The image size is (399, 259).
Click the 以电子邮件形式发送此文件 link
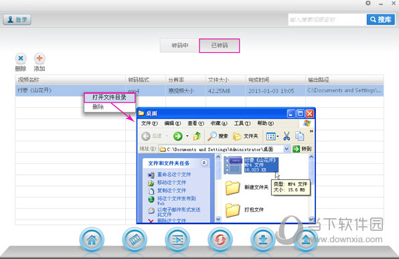point(179,211)
